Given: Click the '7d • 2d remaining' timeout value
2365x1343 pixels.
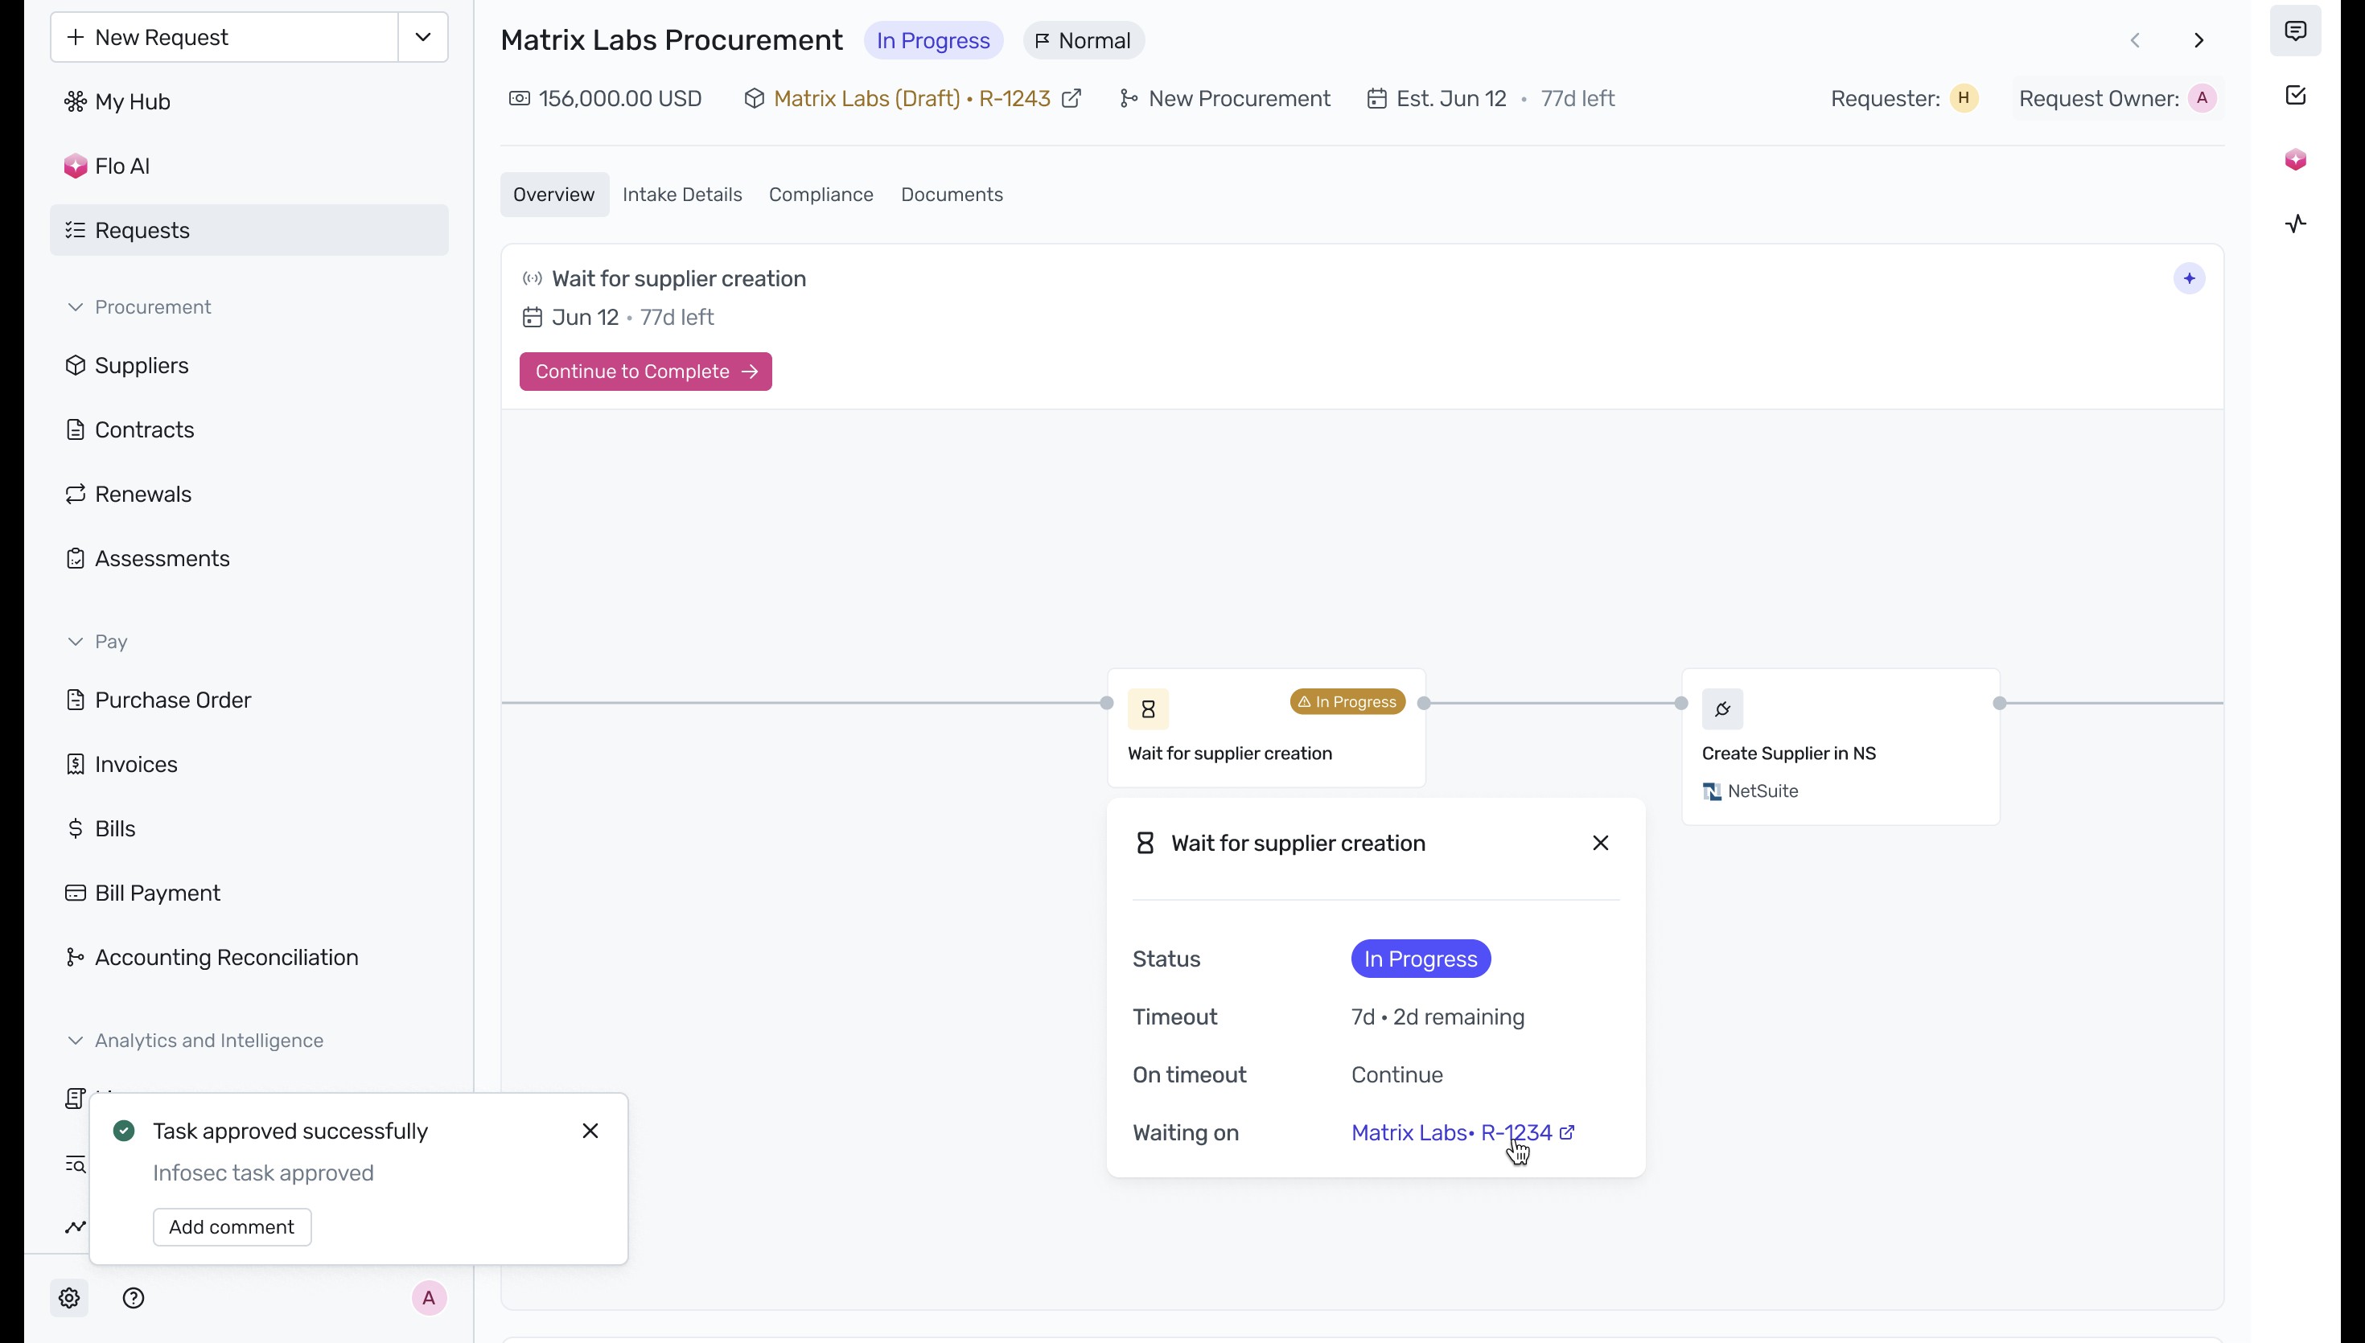Looking at the screenshot, I should tap(1437, 1016).
